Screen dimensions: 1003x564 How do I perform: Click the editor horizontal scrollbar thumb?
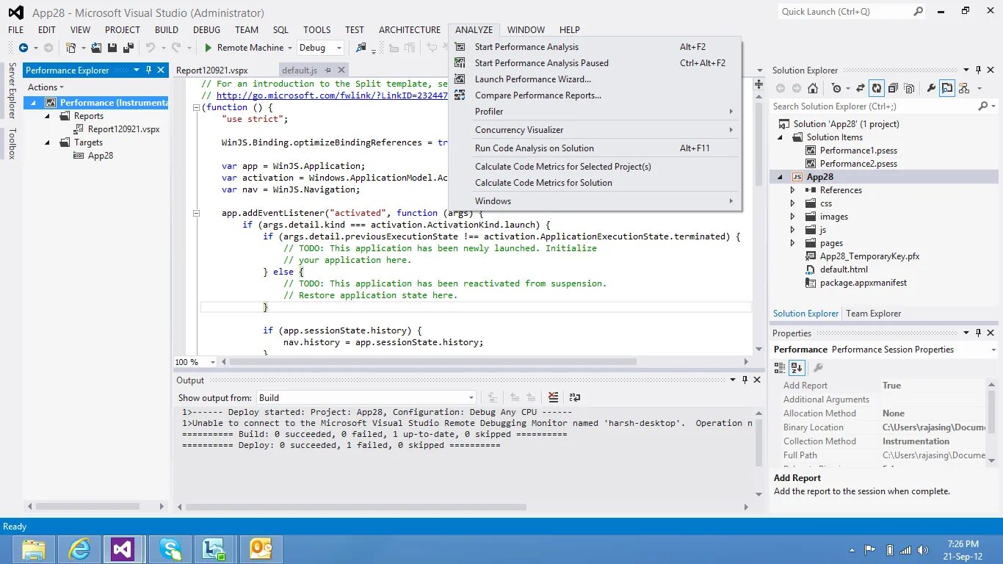[x=433, y=362]
